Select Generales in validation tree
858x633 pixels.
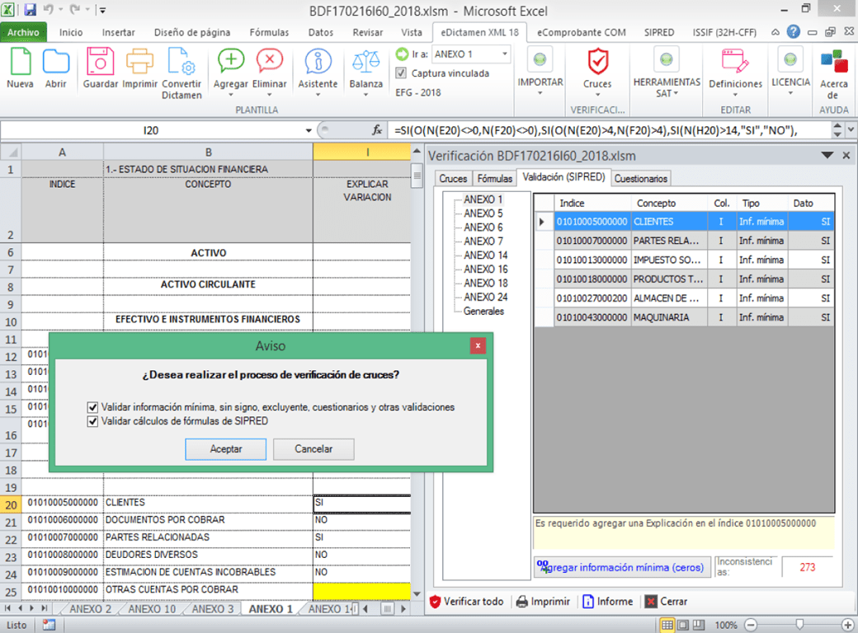(483, 311)
